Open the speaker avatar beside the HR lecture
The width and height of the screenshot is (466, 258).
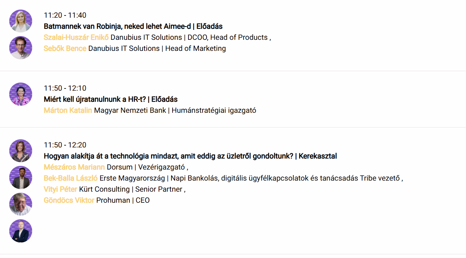pos(21,94)
